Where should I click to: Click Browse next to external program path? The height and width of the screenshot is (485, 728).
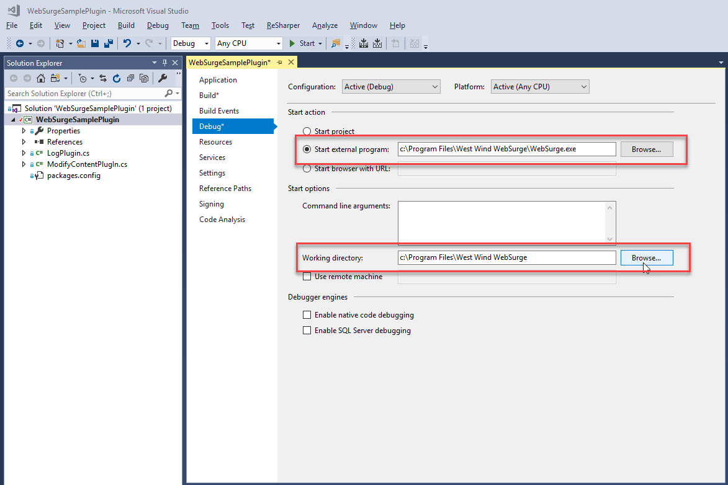click(x=646, y=149)
